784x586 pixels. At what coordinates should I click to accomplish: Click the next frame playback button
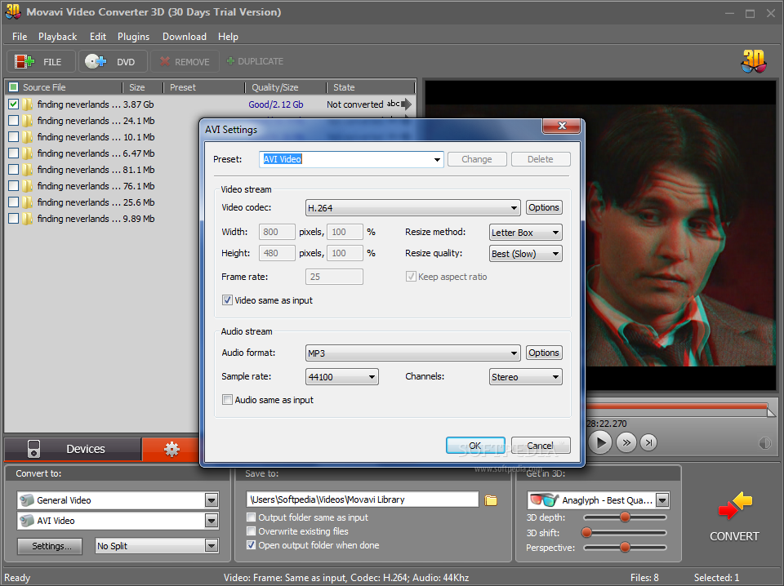point(648,442)
